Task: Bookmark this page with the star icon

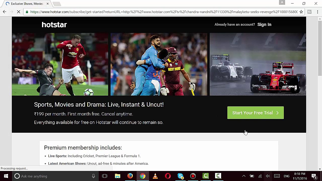Action: coord(301,12)
